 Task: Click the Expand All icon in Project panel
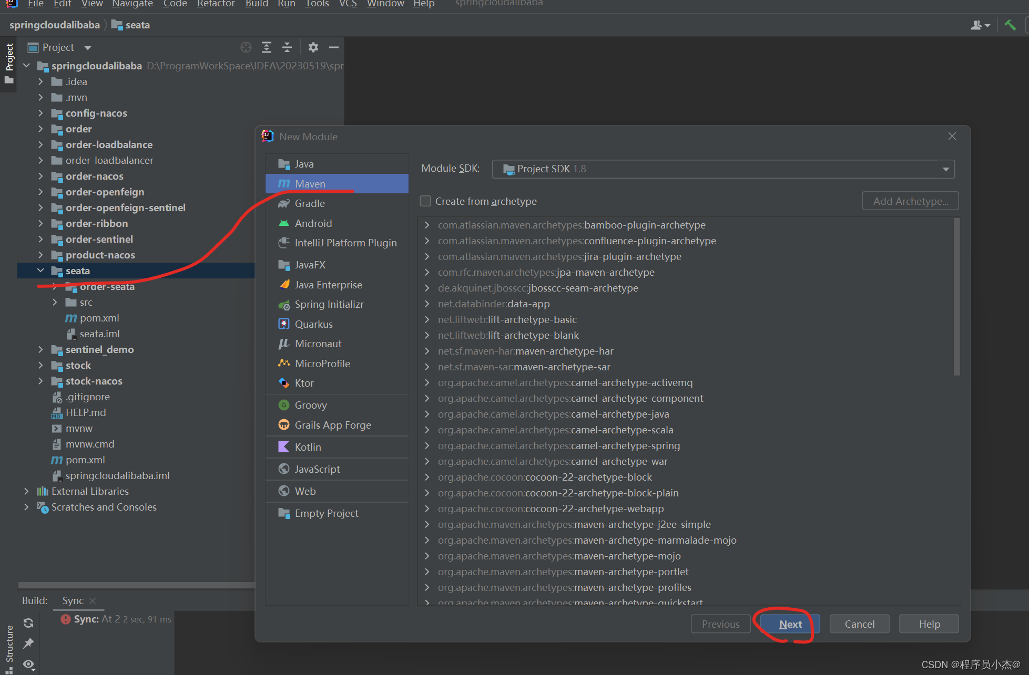[x=267, y=47]
